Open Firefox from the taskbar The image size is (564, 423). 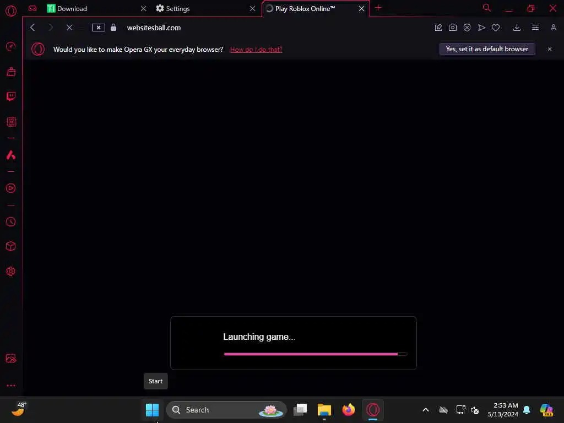[348, 410]
